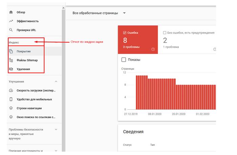
Task: Click the Удаления crossed-eye icon
Action: 11,69
